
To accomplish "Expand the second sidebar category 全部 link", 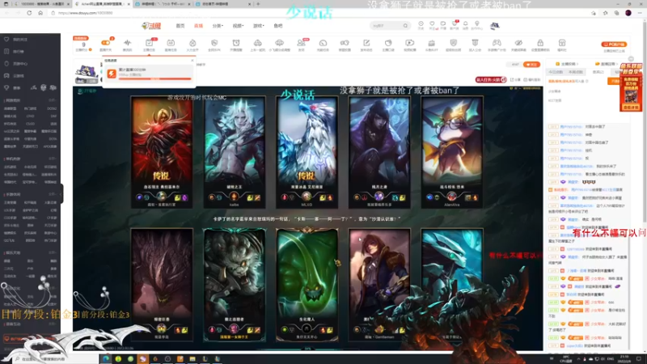I will (x=52, y=159).
